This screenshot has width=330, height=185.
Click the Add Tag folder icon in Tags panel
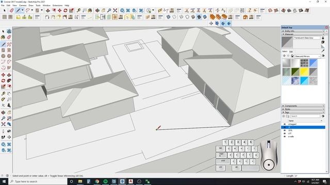288,116
